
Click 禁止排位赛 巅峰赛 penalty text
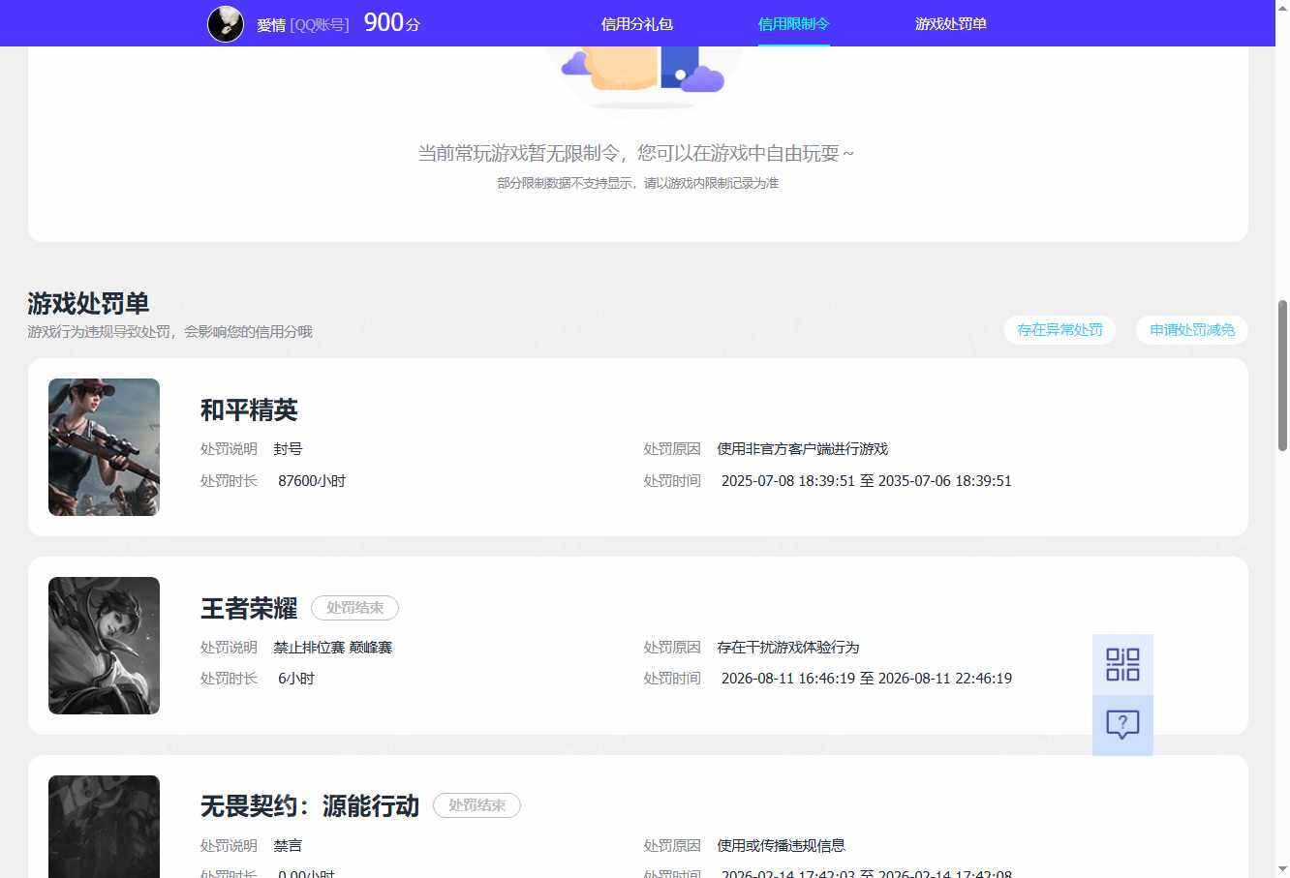pos(333,648)
